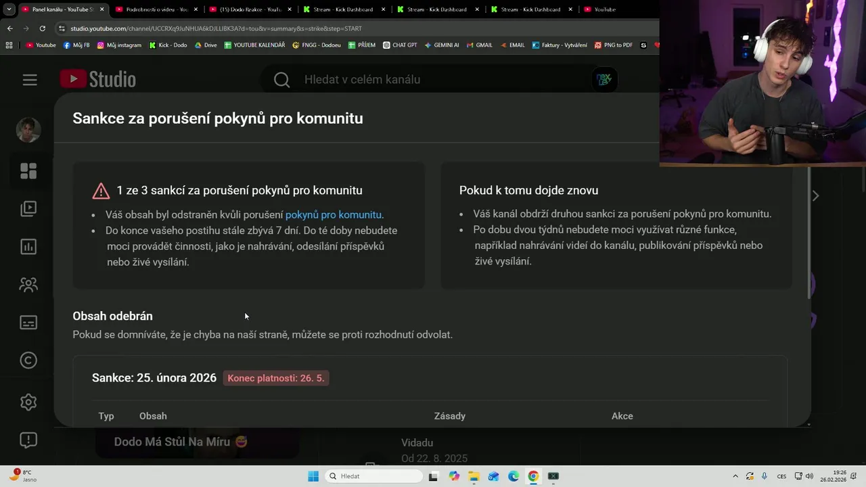The width and height of the screenshot is (866, 487).
Task: Open the 'EMAIL' bookmark
Action: click(511, 45)
